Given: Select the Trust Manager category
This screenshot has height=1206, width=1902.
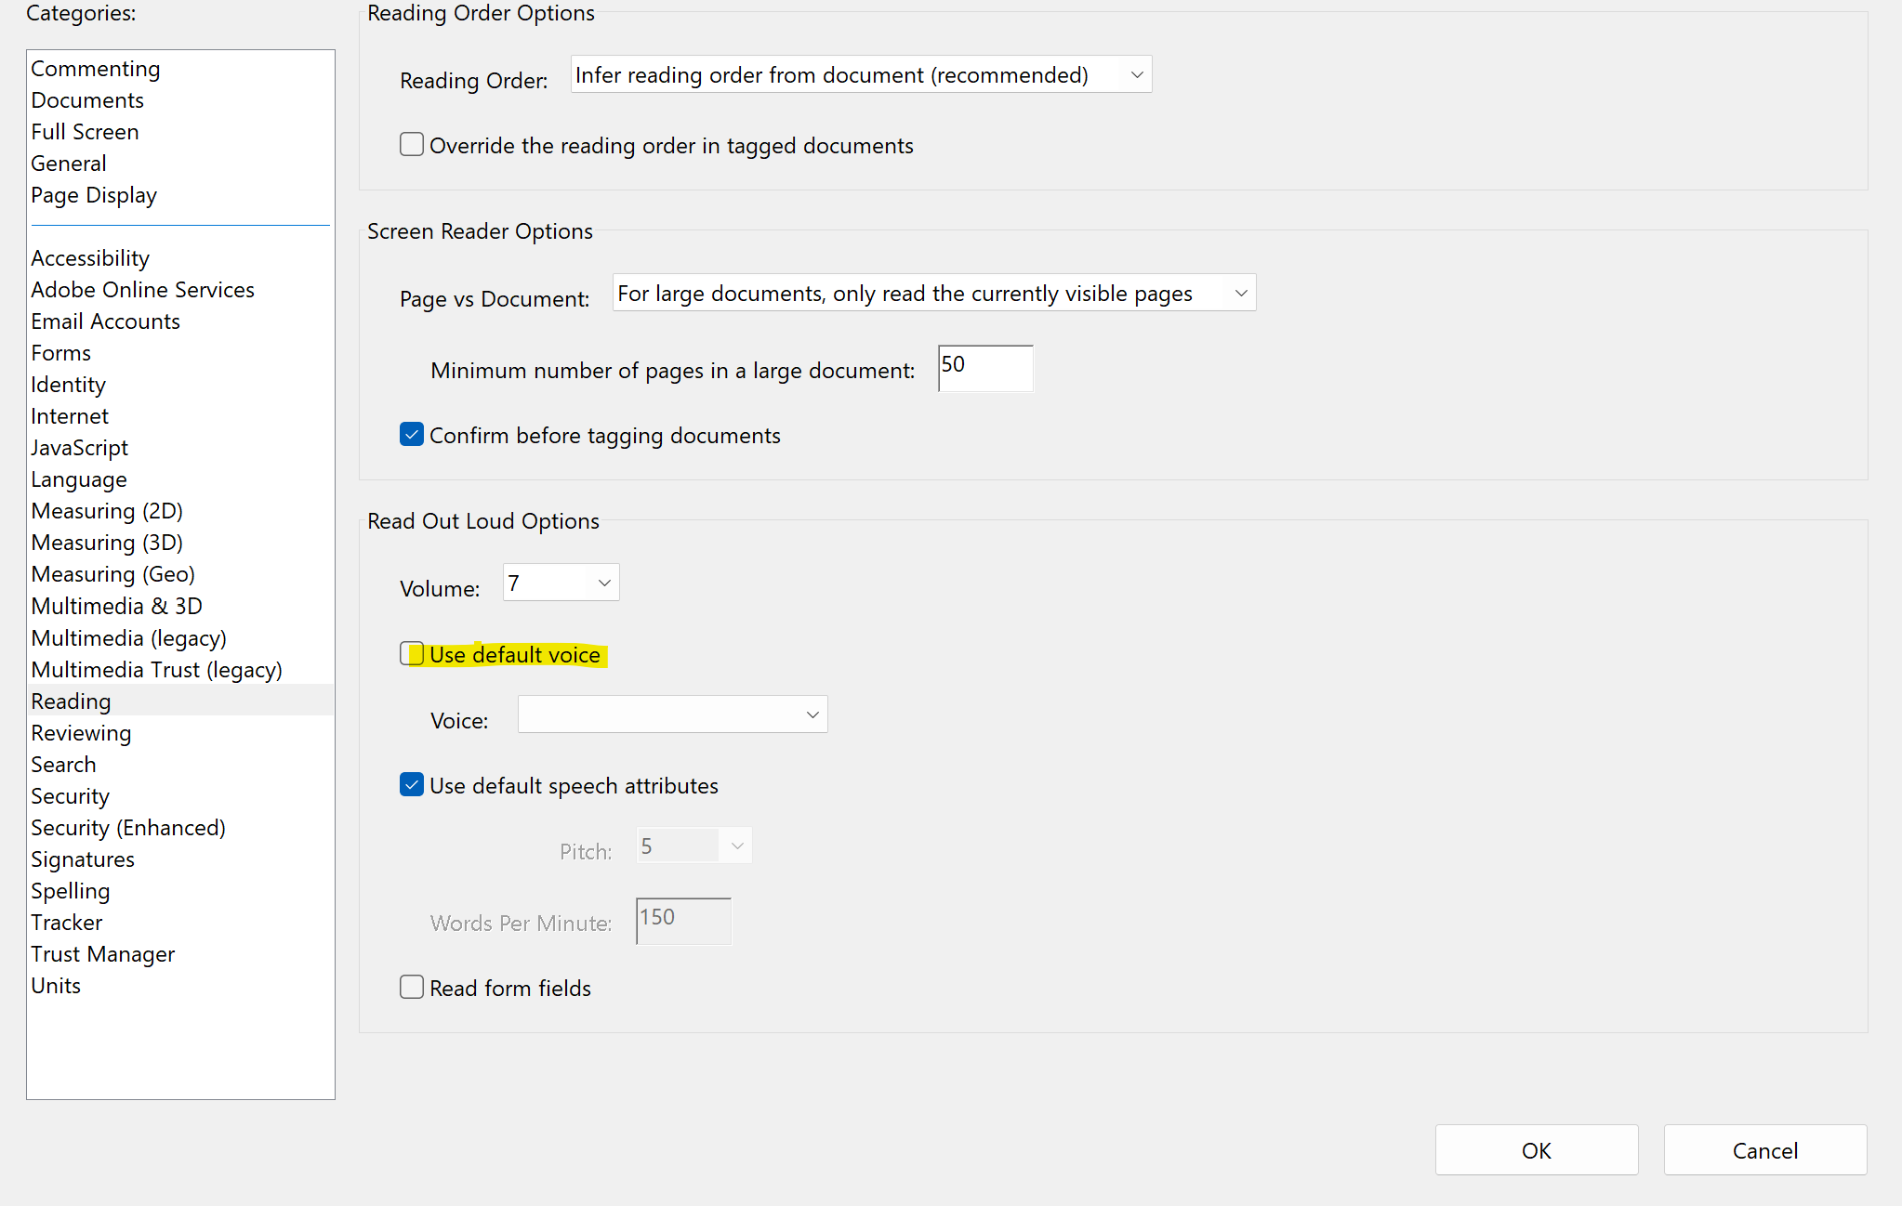Looking at the screenshot, I should (x=102, y=953).
